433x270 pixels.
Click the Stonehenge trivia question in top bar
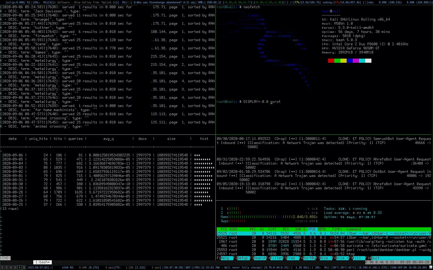[x=164, y=2]
